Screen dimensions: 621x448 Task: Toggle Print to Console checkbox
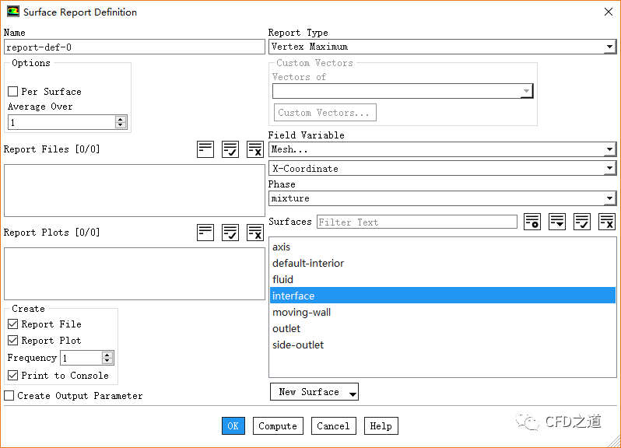tap(13, 376)
